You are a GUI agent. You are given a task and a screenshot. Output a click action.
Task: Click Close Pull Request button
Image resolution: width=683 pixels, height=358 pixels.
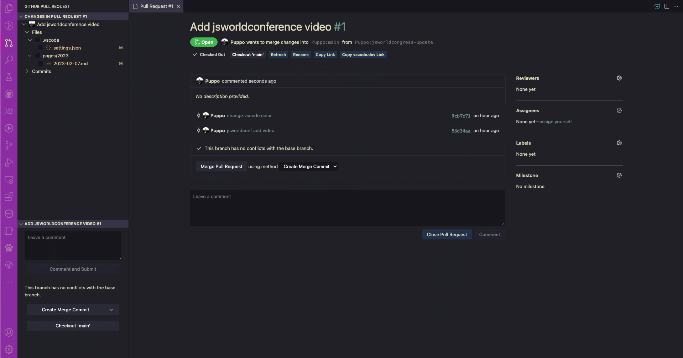tap(447, 234)
